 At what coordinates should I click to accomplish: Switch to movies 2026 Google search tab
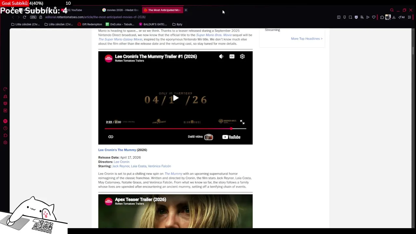pos(121,10)
